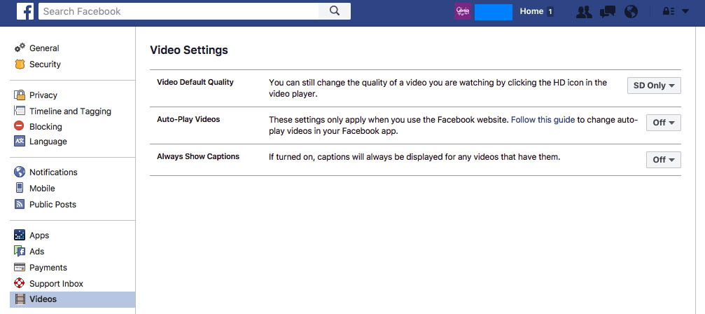Open Privacy Shortcuts lock icon
The image size is (705, 314).
tap(669, 12)
